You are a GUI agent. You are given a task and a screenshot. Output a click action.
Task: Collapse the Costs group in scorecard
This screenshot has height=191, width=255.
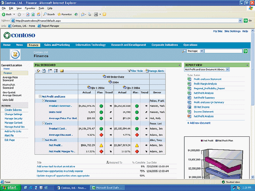point(44,123)
